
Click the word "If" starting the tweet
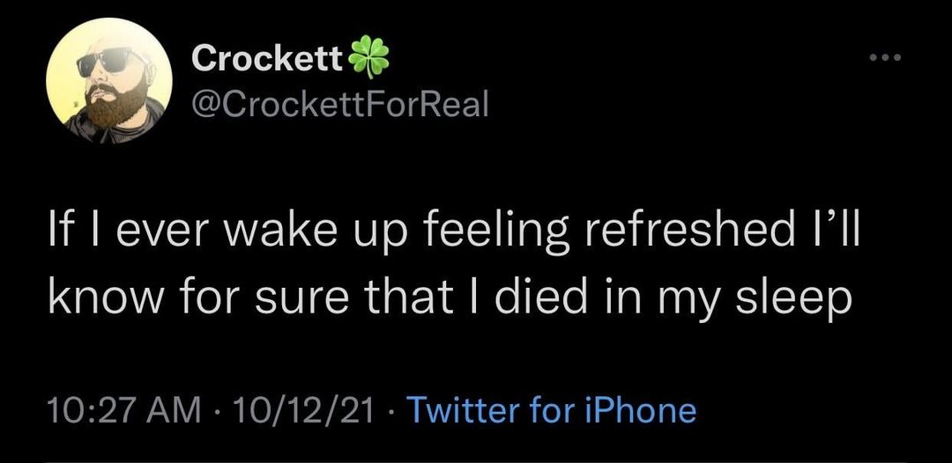click(61, 237)
